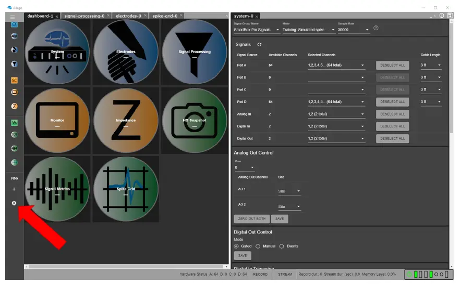Expand Port A selected channels dropdown

336,66
